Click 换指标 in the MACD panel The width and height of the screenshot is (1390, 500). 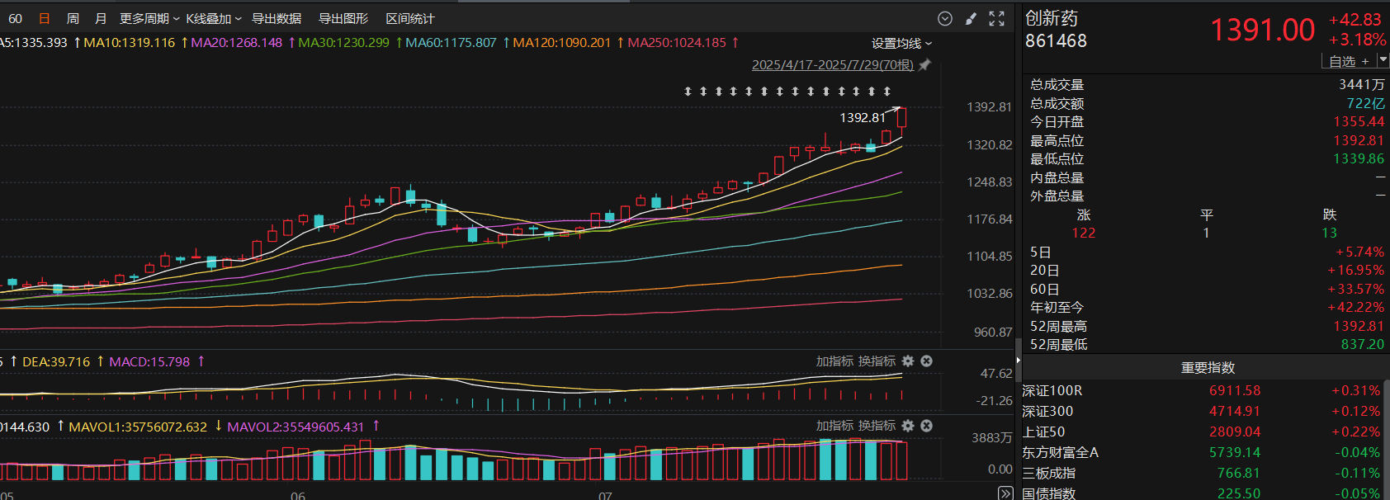pos(877,361)
